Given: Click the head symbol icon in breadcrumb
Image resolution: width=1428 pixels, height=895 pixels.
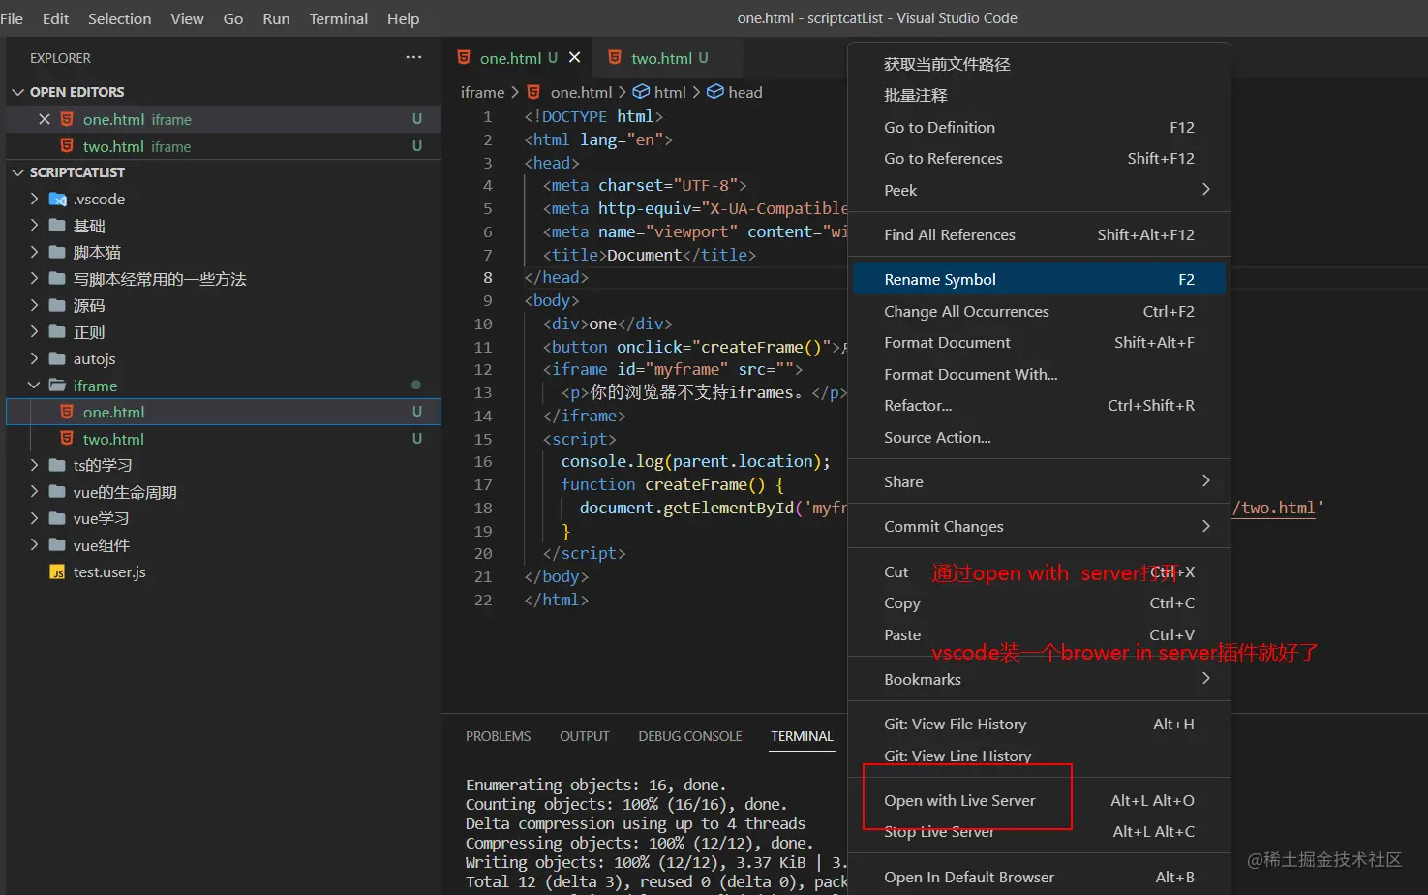Looking at the screenshot, I should pyautogui.click(x=715, y=92).
